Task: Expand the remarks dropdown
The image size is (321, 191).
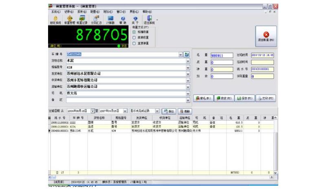Action: (x=188, y=100)
